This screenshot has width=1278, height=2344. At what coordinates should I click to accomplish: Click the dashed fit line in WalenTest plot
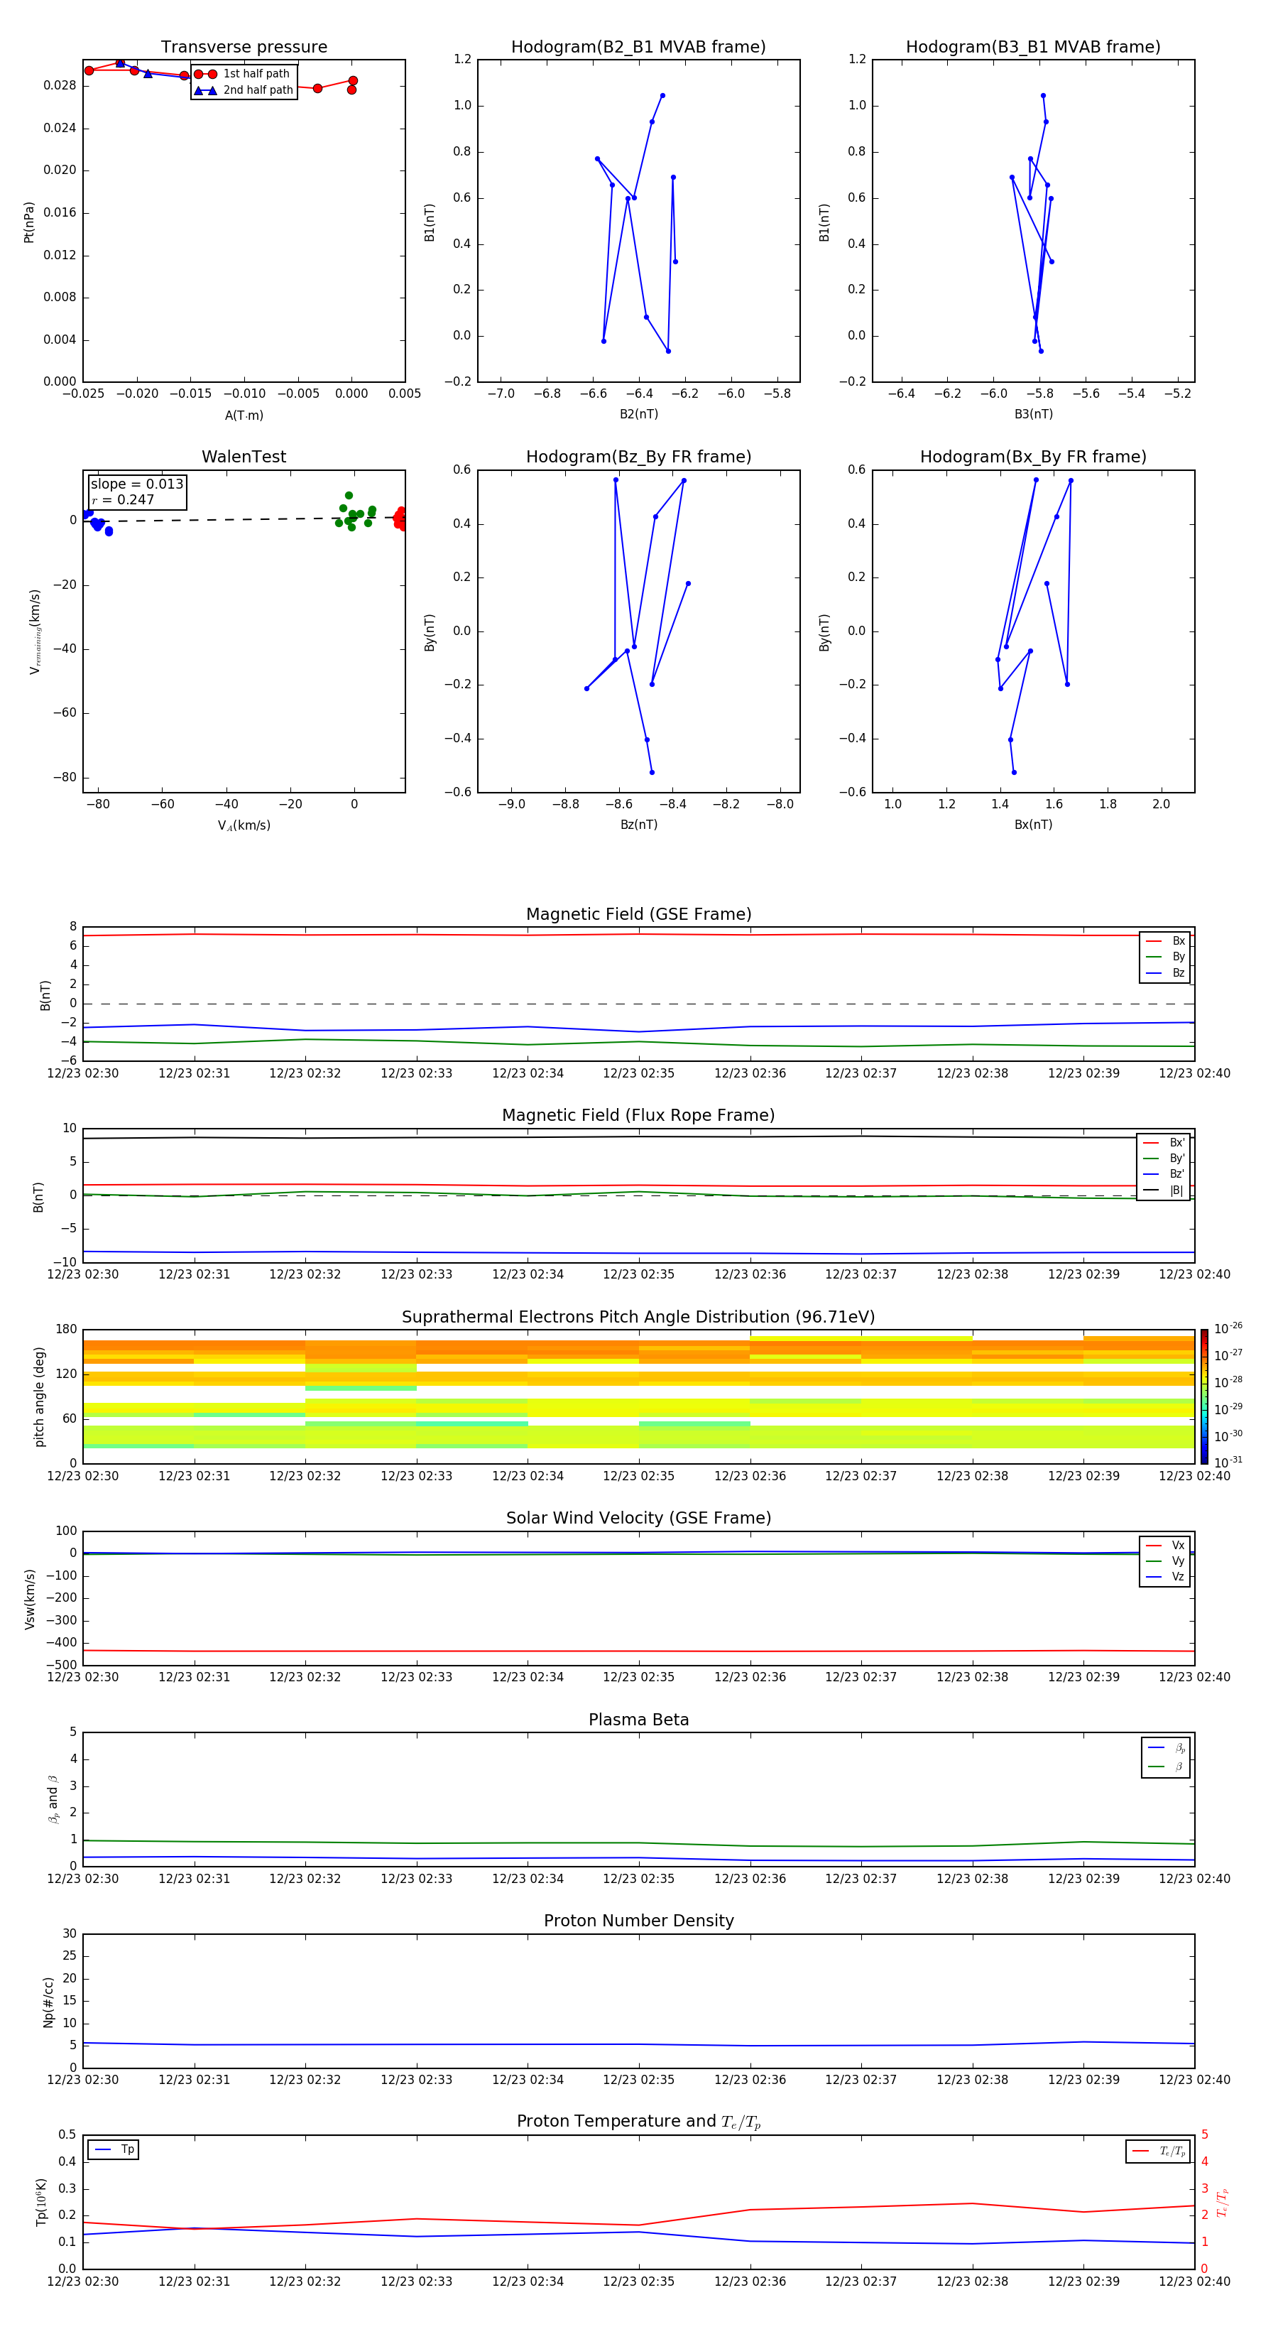pos(244,519)
